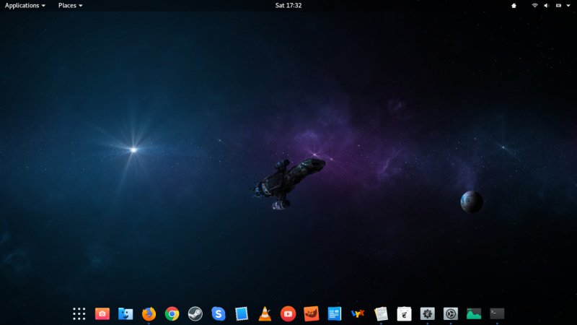Viewport: 577px width, 325px height.
Task: Open the GNOME Software bag icon
Action: (x=404, y=313)
